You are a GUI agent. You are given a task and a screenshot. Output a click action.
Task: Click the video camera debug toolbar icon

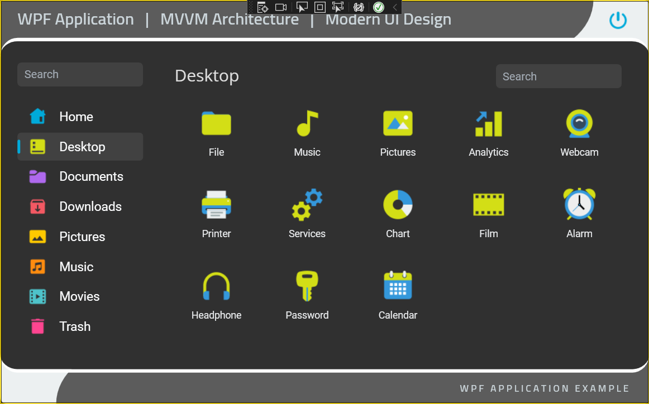pos(281,7)
